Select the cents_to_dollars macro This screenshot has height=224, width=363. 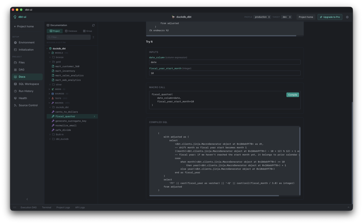click(x=67, y=112)
